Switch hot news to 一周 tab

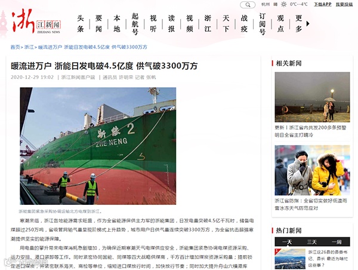click(x=337, y=242)
